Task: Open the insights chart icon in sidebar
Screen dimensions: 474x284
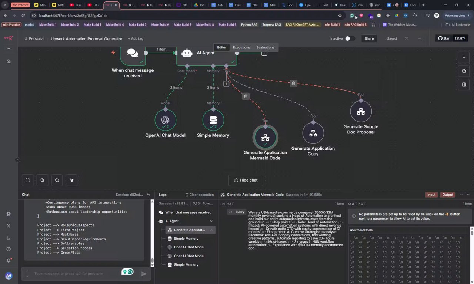Action: click(9, 237)
